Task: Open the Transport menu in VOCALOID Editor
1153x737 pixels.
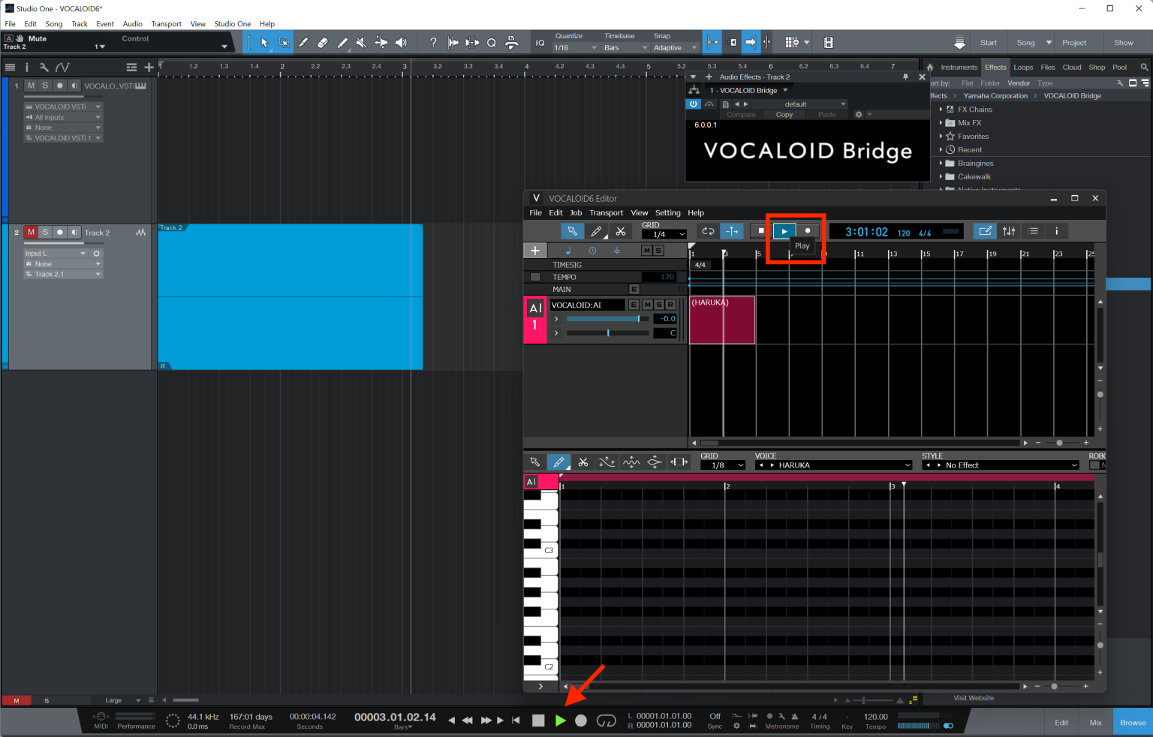Action: coord(606,212)
